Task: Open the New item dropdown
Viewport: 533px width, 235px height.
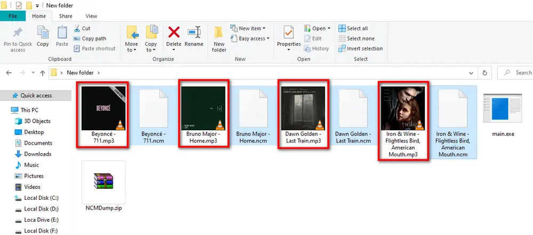Action: click(248, 29)
